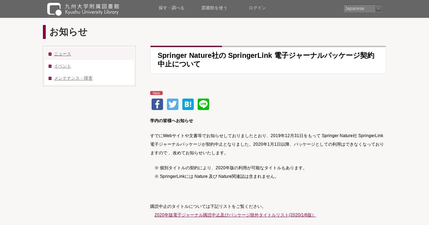This screenshot has width=429, height=225.
Task: Click the note about 個別タイトルの契約
Action: click(231, 168)
